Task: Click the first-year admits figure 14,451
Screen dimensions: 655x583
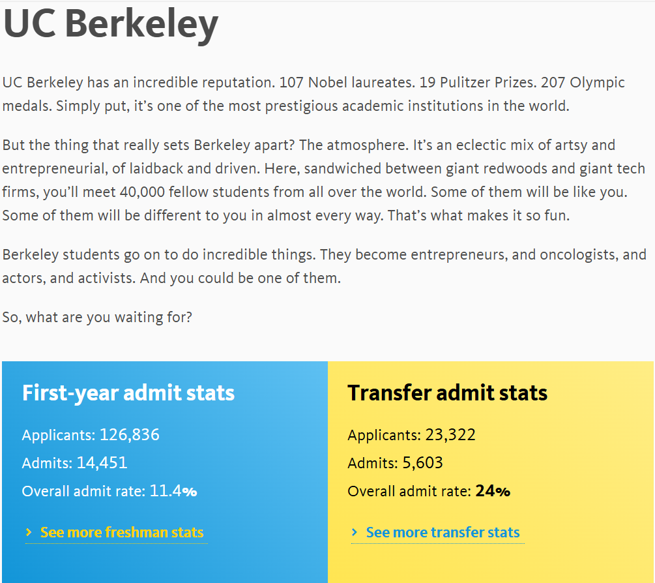Action: coord(102,462)
